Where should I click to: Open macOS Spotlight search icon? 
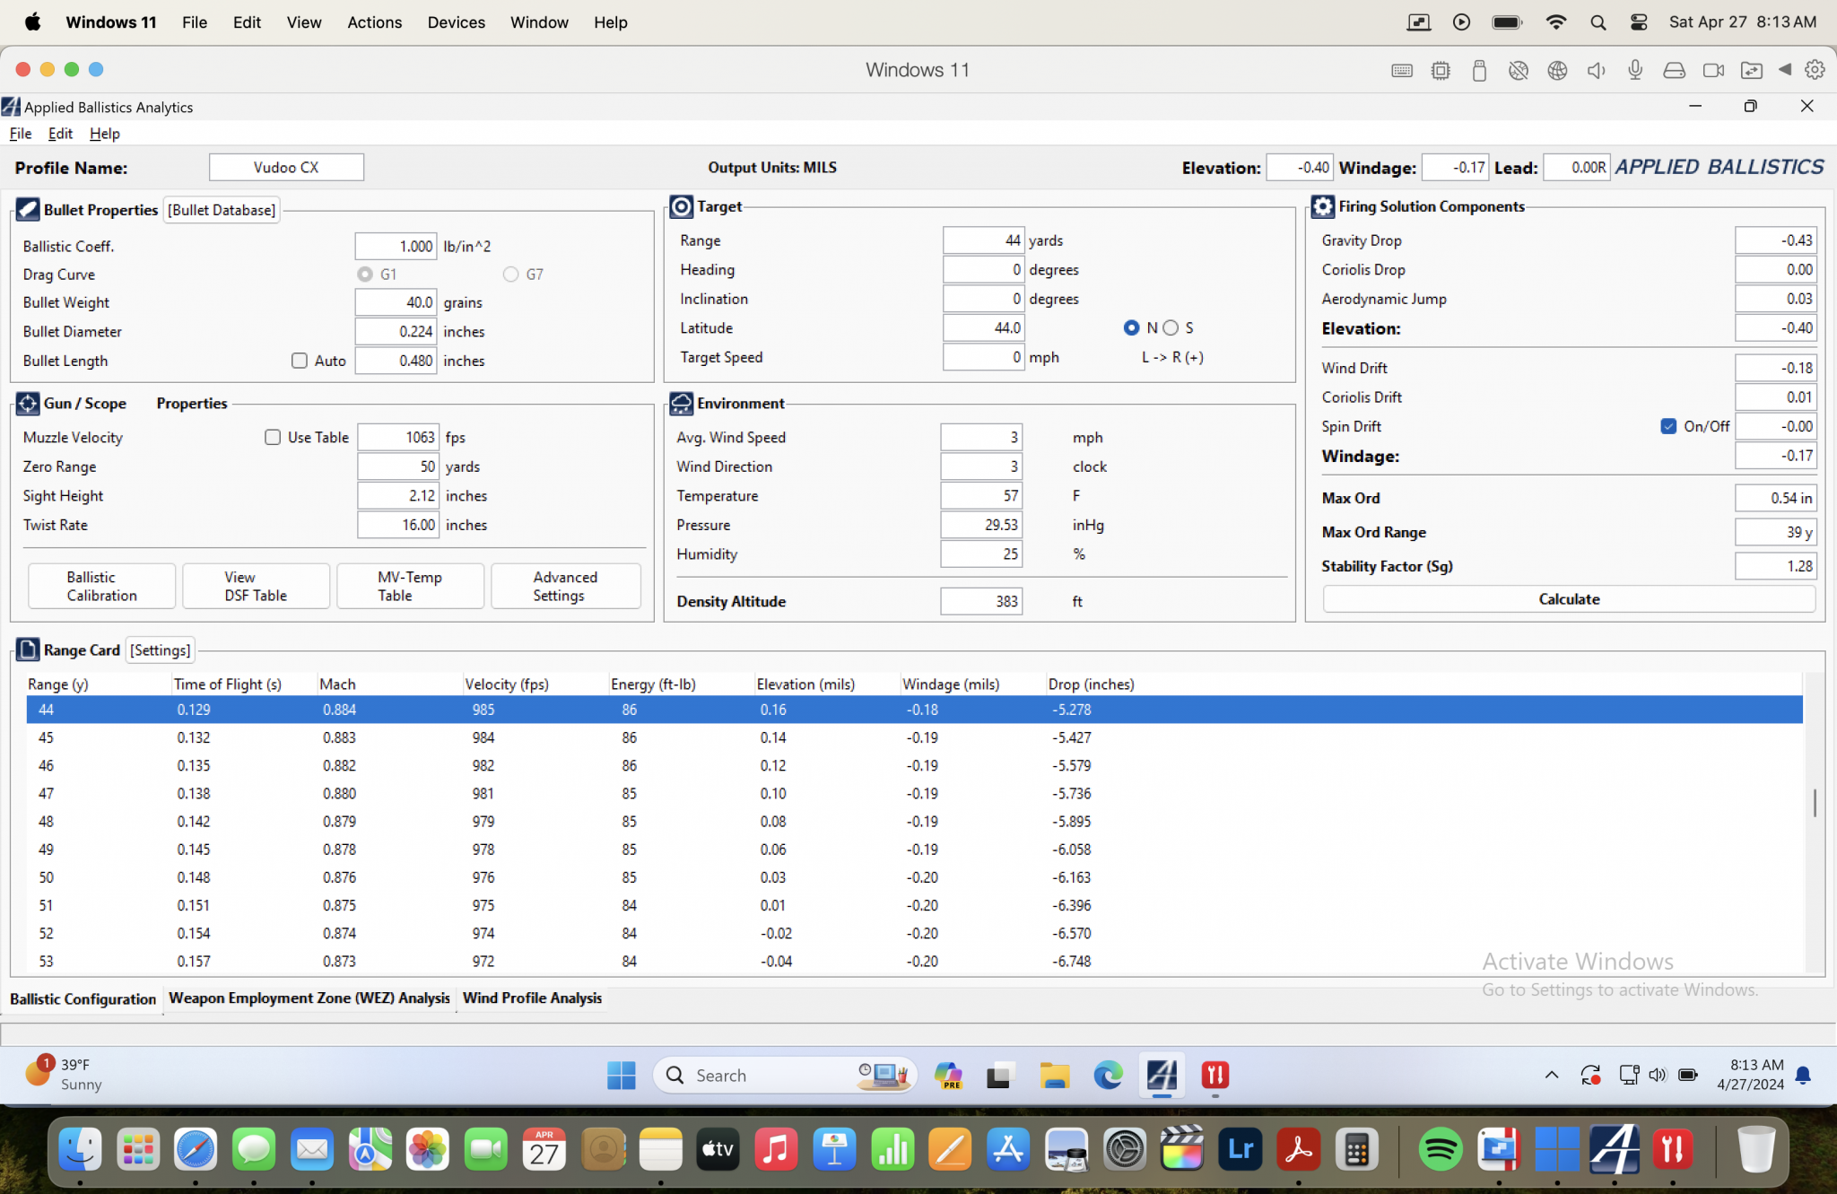coord(1598,22)
